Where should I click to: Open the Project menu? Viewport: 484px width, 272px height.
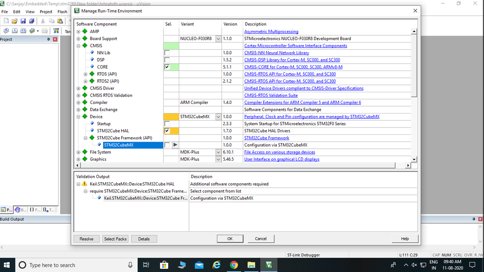[46, 12]
